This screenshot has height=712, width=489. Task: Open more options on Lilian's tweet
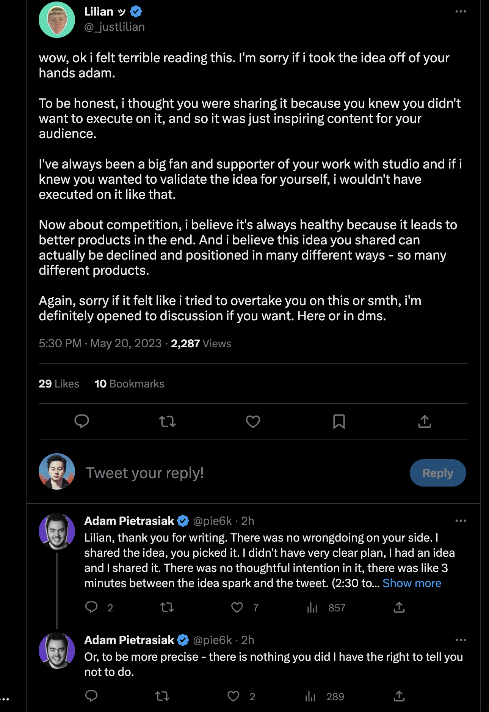[460, 11]
